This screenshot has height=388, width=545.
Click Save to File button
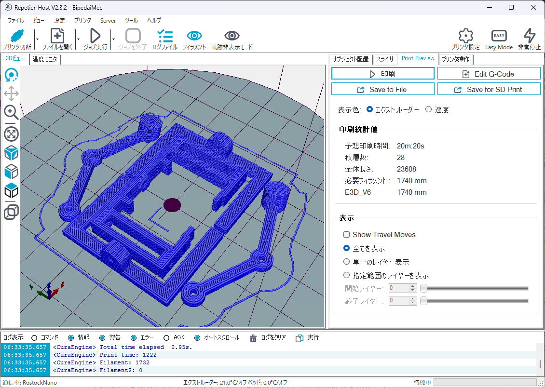[382, 89]
